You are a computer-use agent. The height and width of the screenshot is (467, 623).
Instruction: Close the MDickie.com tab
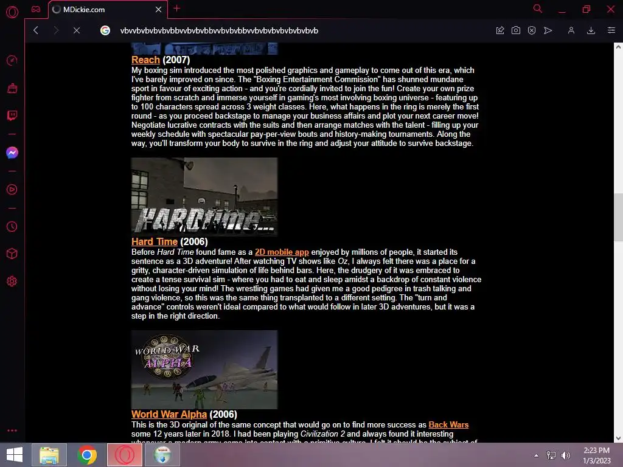pos(159,10)
